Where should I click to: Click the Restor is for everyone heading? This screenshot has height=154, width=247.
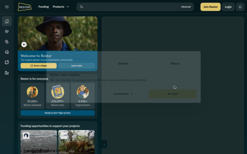pyautogui.click(x=34, y=79)
